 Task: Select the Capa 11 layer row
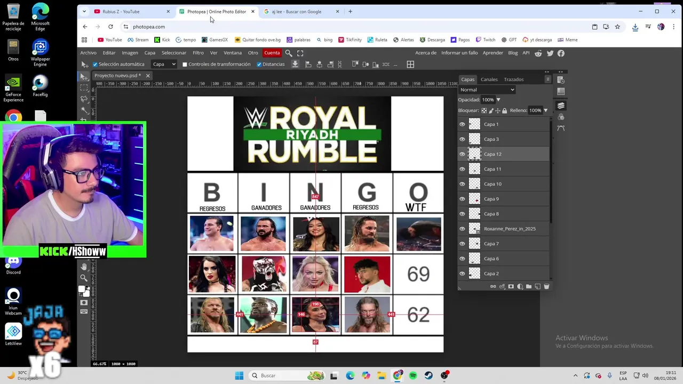pyautogui.click(x=504, y=169)
